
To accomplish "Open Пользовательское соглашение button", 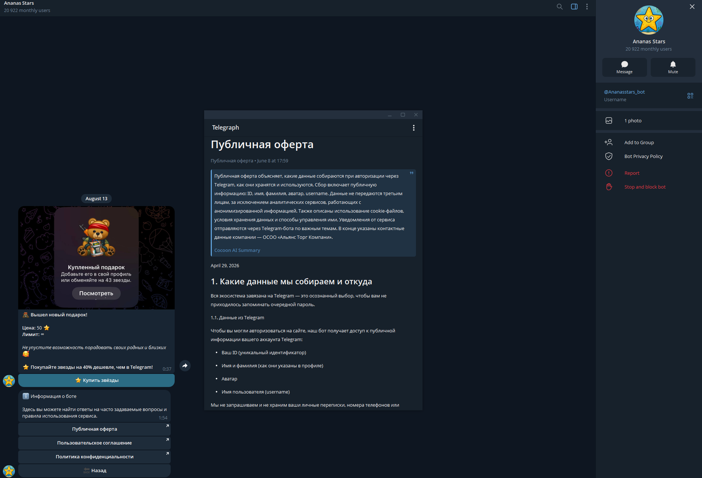I will pyautogui.click(x=95, y=443).
